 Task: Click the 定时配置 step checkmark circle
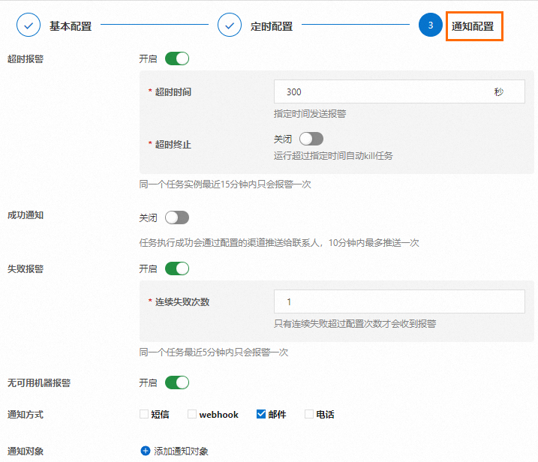[230, 25]
